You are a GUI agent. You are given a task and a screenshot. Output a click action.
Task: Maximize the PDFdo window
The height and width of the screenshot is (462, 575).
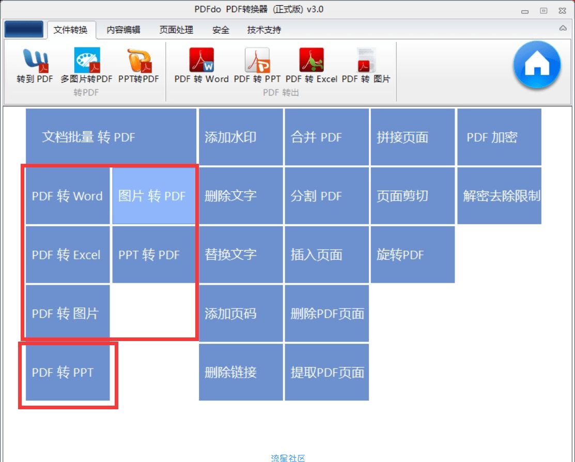(543, 11)
